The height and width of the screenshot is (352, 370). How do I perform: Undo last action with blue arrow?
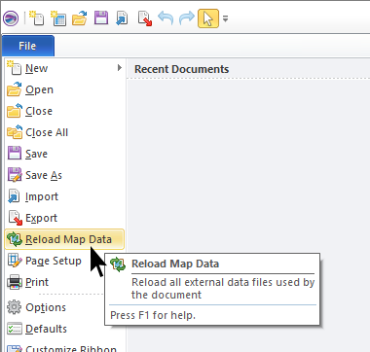pyautogui.click(x=166, y=18)
